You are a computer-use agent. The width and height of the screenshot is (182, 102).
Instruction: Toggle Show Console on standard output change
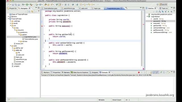click(x=154, y=73)
